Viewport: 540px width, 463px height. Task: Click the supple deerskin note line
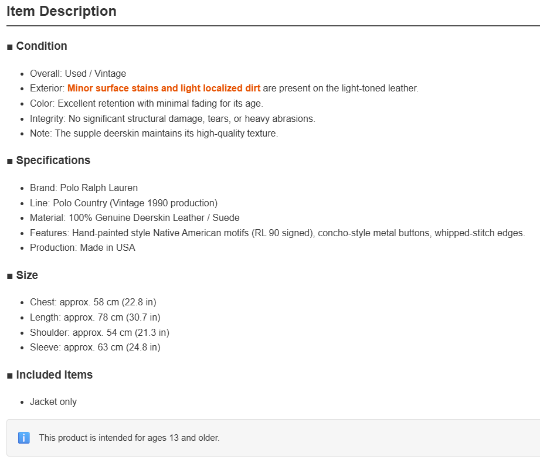pos(154,134)
